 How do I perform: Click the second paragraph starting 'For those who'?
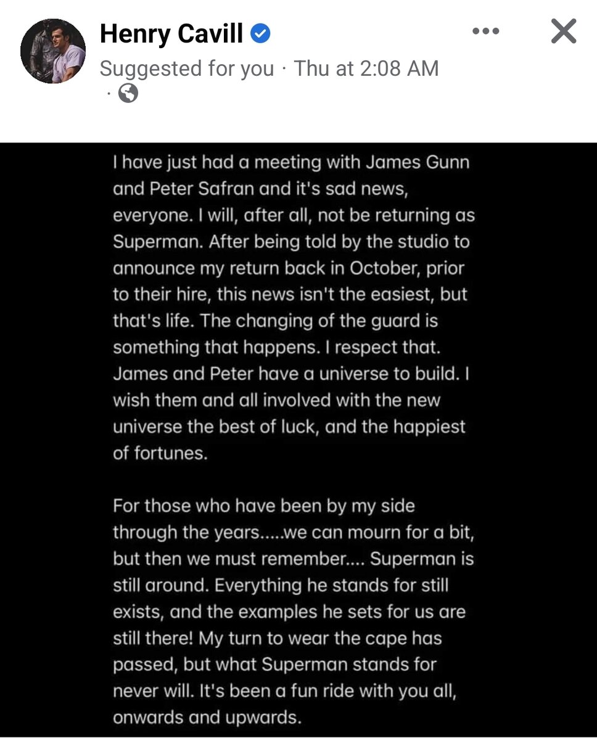(x=293, y=610)
